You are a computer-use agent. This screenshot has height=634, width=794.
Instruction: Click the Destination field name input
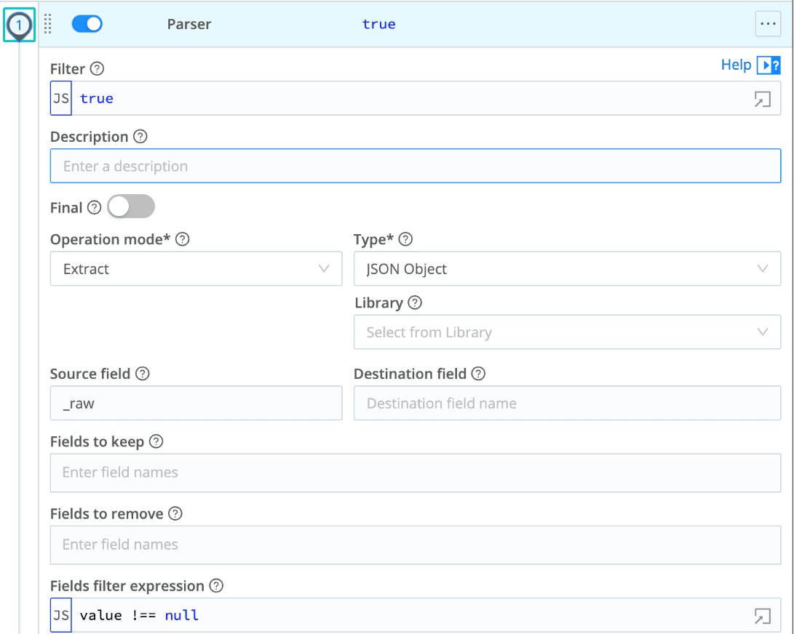[566, 404]
